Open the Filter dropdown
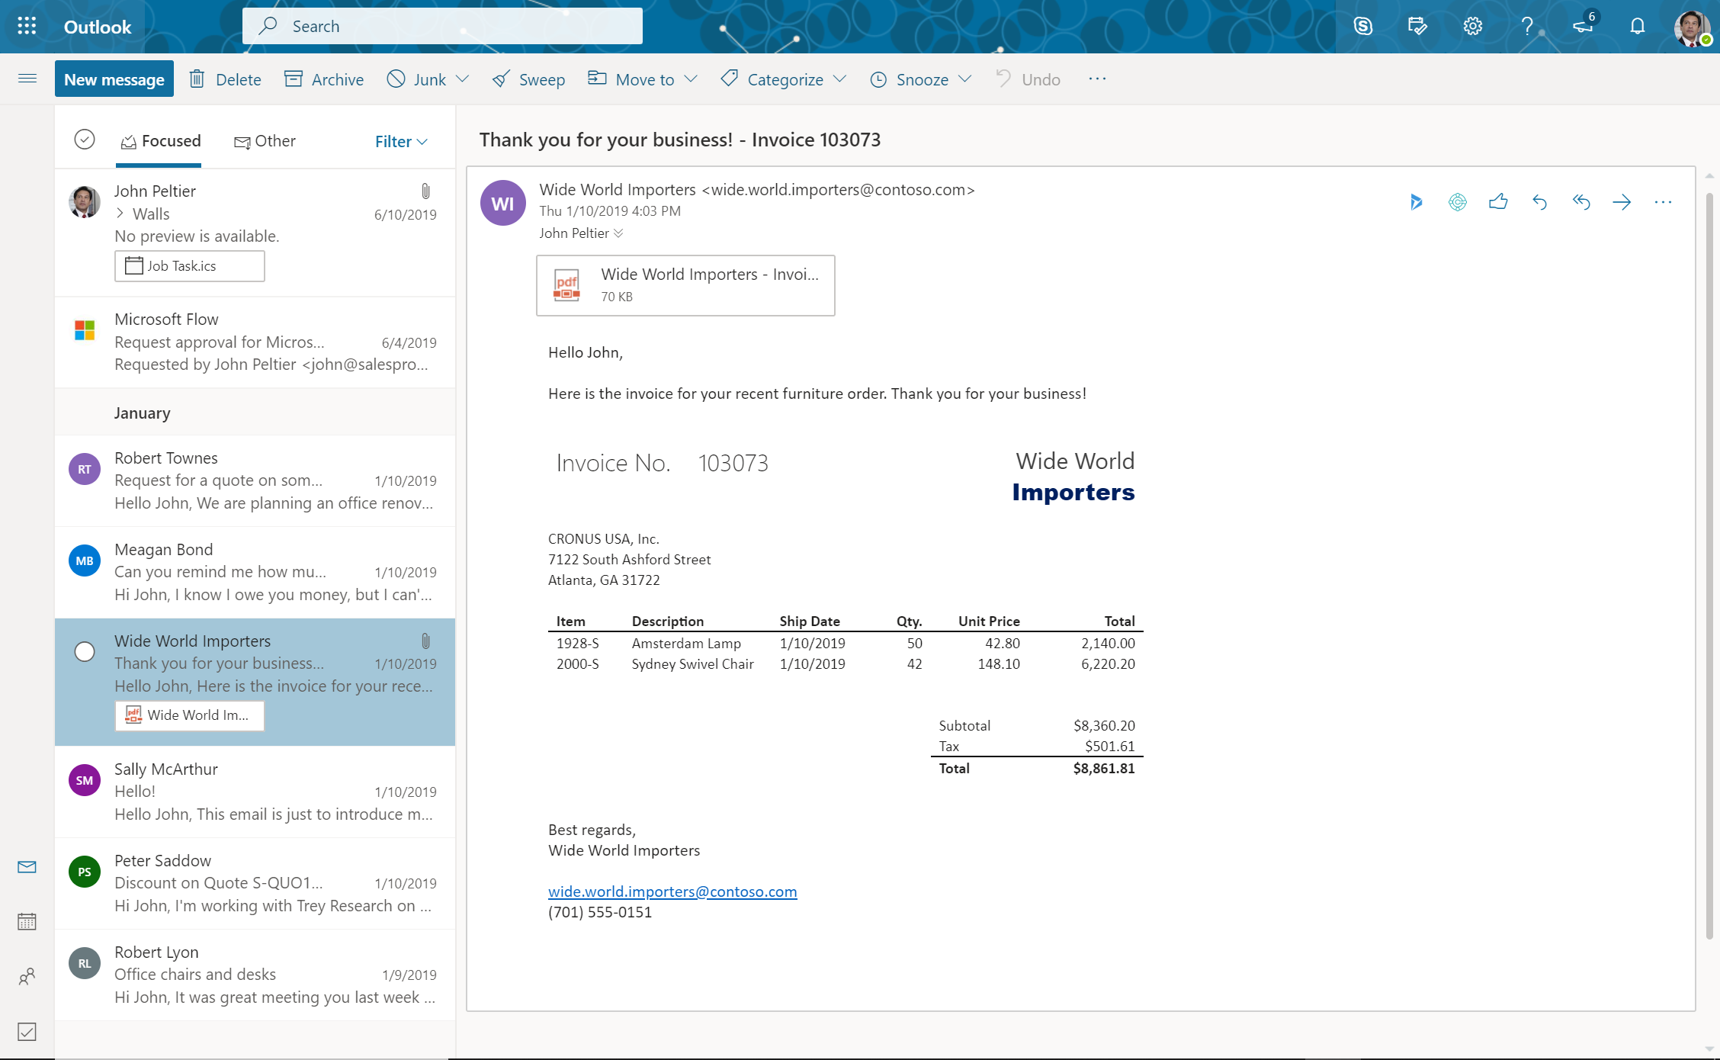 (400, 141)
